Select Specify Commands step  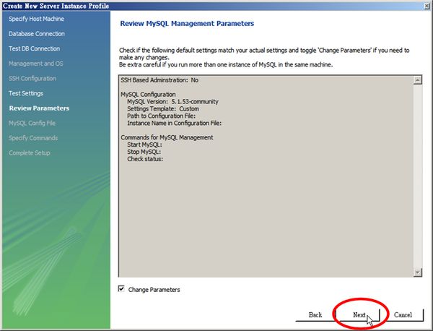tap(33, 138)
